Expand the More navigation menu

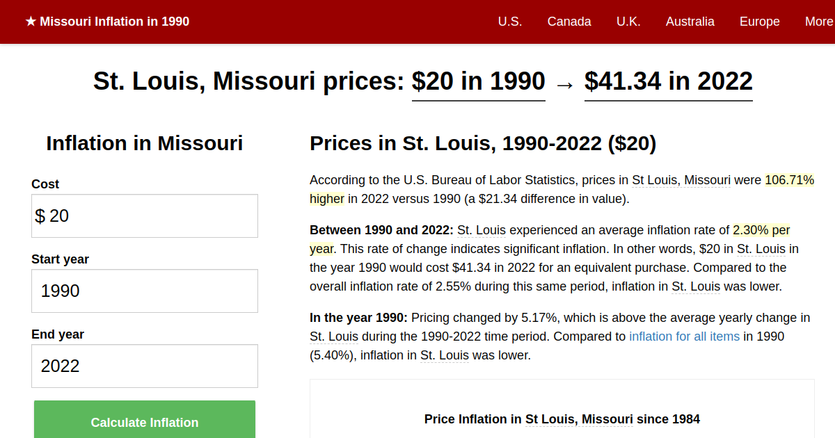[x=818, y=22]
